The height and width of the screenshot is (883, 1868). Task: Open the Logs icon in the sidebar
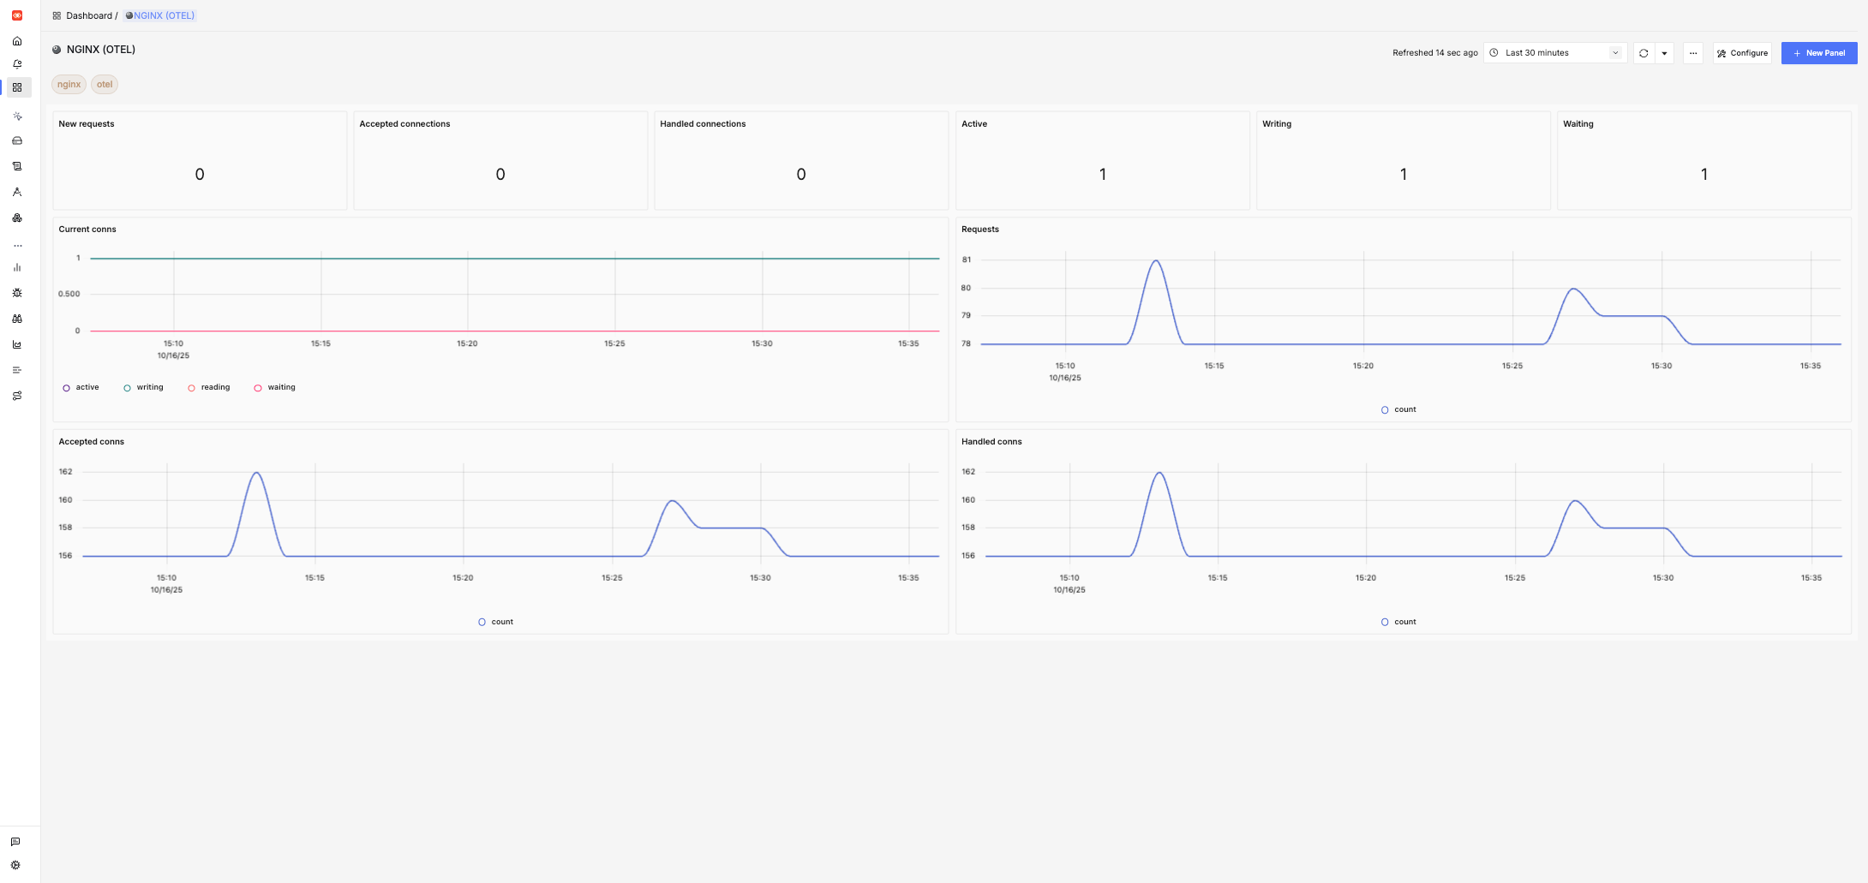coord(17,165)
